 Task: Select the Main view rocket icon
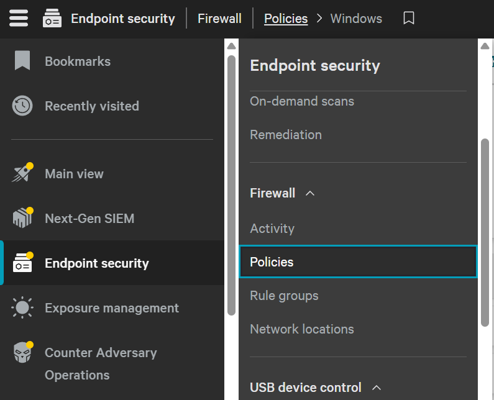[x=22, y=173]
